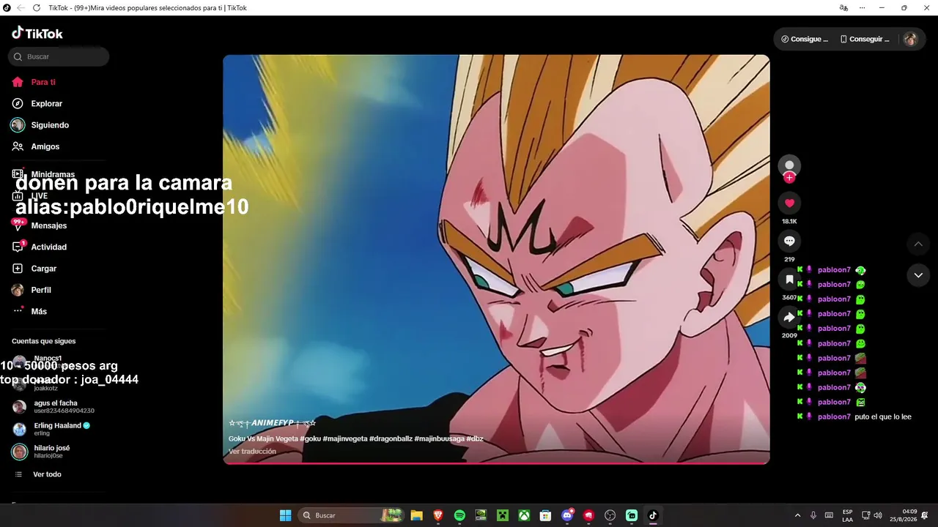The height and width of the screenshot is (527, 938).
Task: Focus the TikTok Buscar search field
Action: click(59, 56)
